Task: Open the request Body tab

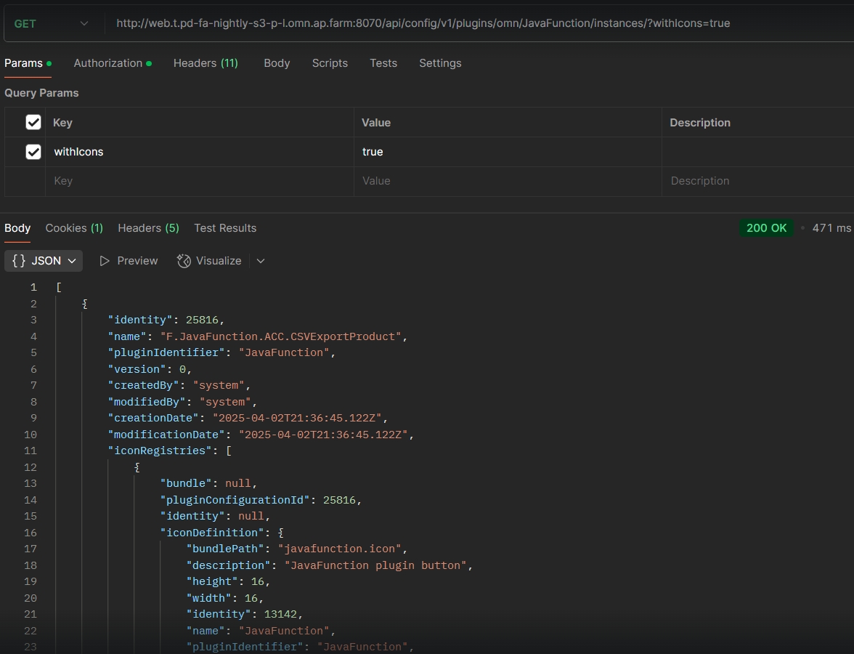Action: (x=277, y=63)
